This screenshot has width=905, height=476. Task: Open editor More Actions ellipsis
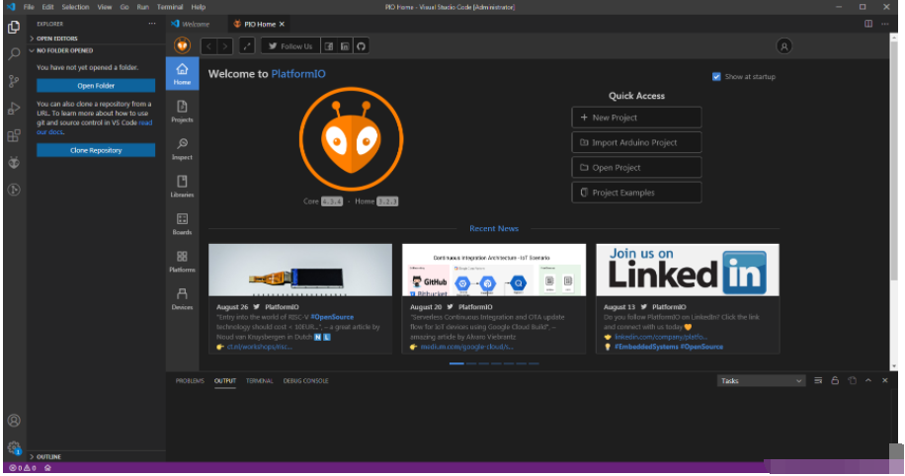885,24
